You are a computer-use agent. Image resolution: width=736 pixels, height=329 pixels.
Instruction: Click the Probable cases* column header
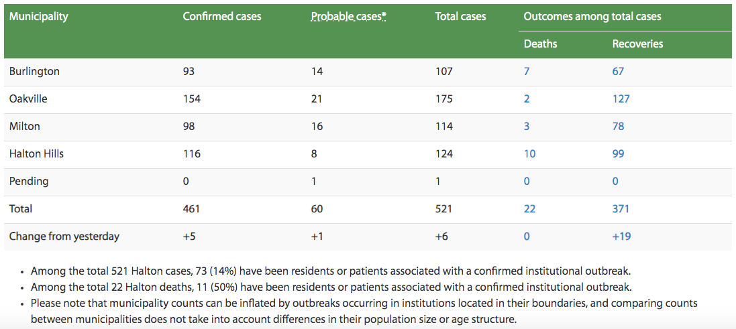click(x=349, y=16)
